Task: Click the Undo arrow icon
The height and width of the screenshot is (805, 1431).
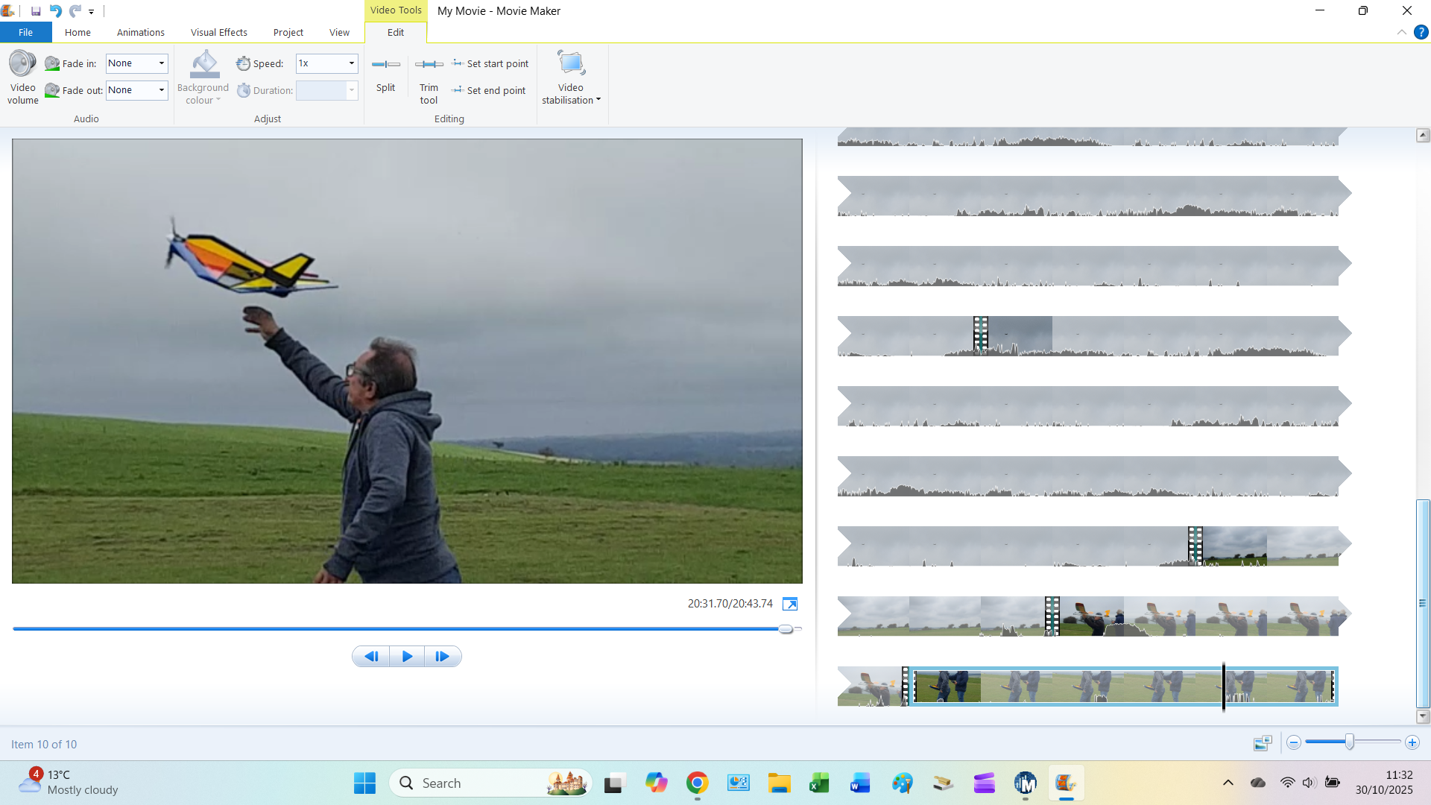Action: tap(55, 11)
